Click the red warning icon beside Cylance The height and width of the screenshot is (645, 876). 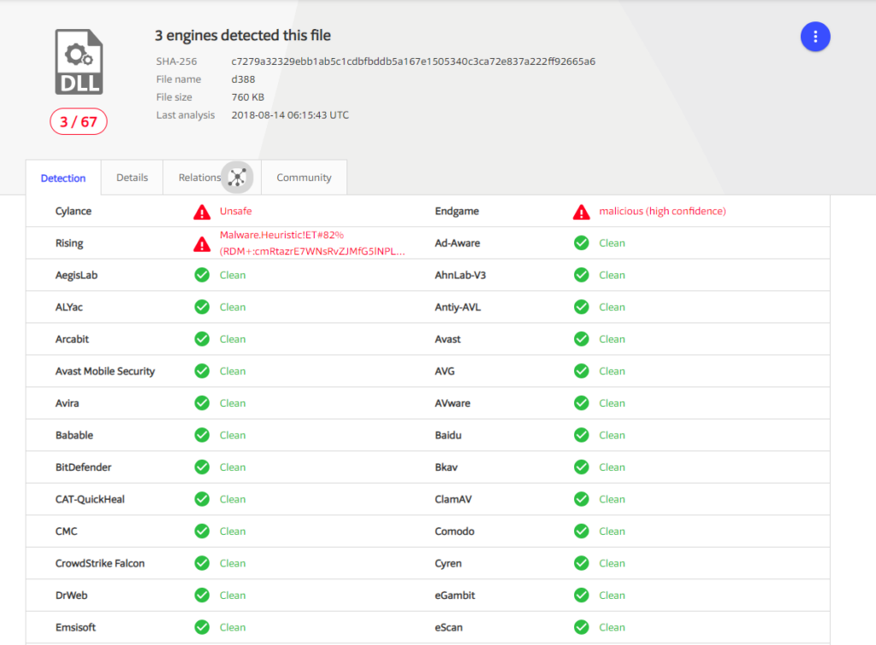click(x=202, y=212)
